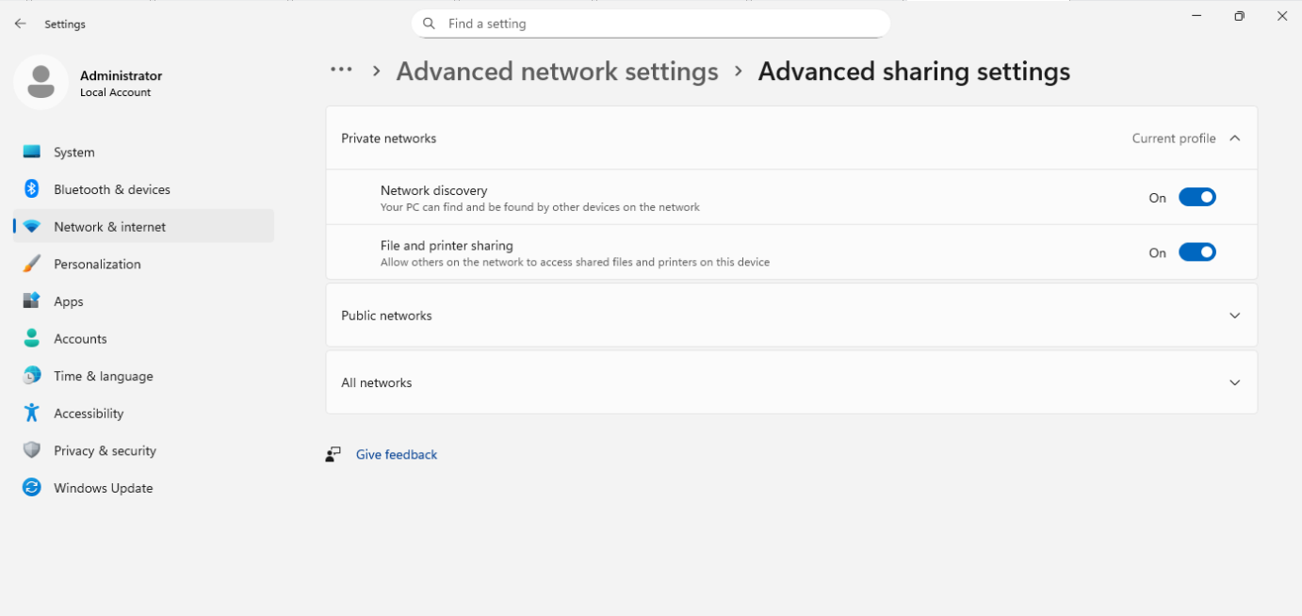1302x616 pixels.
Task: Click the Current profile text
Action: pyautogui.click(x=1174, y=138)
